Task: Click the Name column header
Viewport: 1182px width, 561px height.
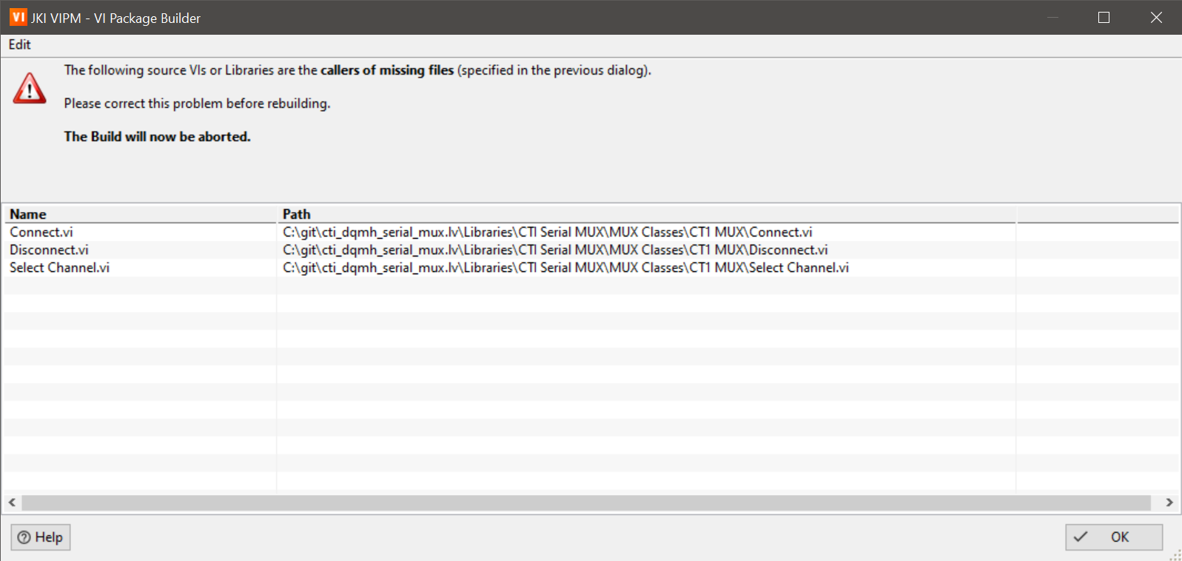Action: 28,214
